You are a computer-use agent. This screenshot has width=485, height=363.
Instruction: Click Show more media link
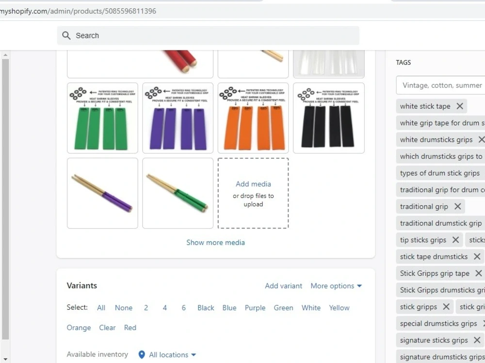click(x=216, y=242)
